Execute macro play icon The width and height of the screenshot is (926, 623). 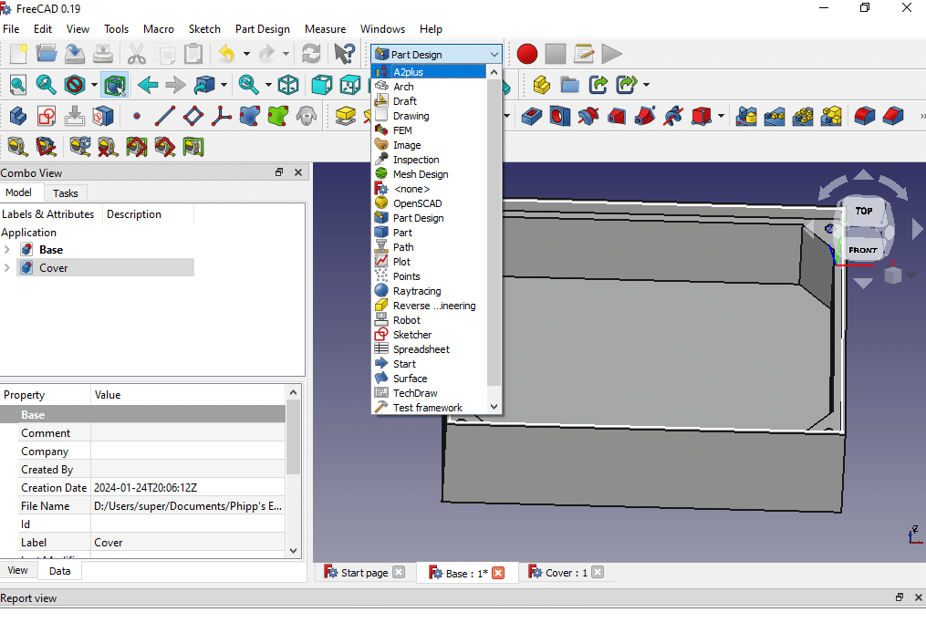[612, 54]
